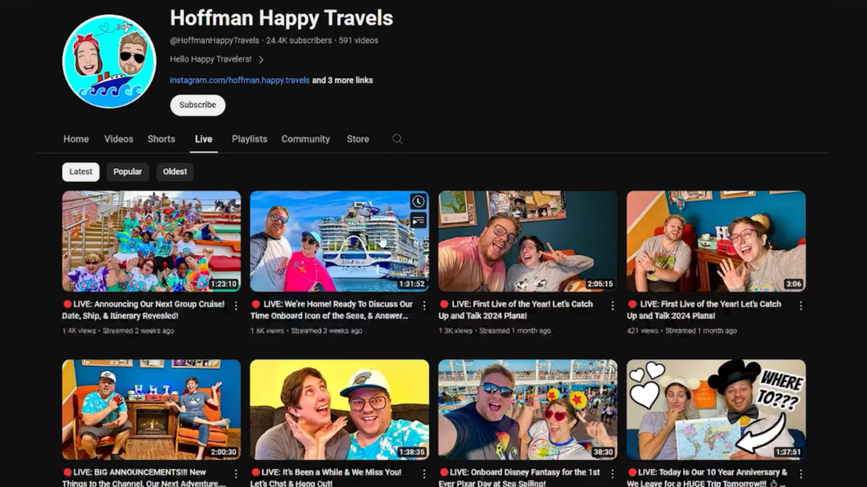The width and height of the screenshot is (867, 487).
Task: Switch to the Playlists tab
Action: (249, 140)
